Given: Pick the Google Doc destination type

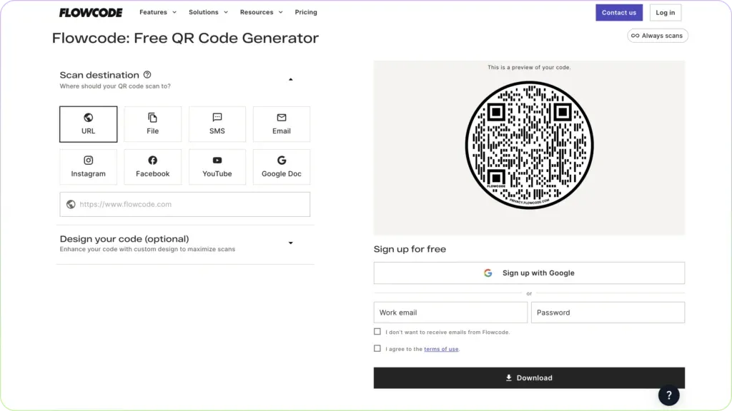Looking at the screenshot, I should tap(281, 166).
